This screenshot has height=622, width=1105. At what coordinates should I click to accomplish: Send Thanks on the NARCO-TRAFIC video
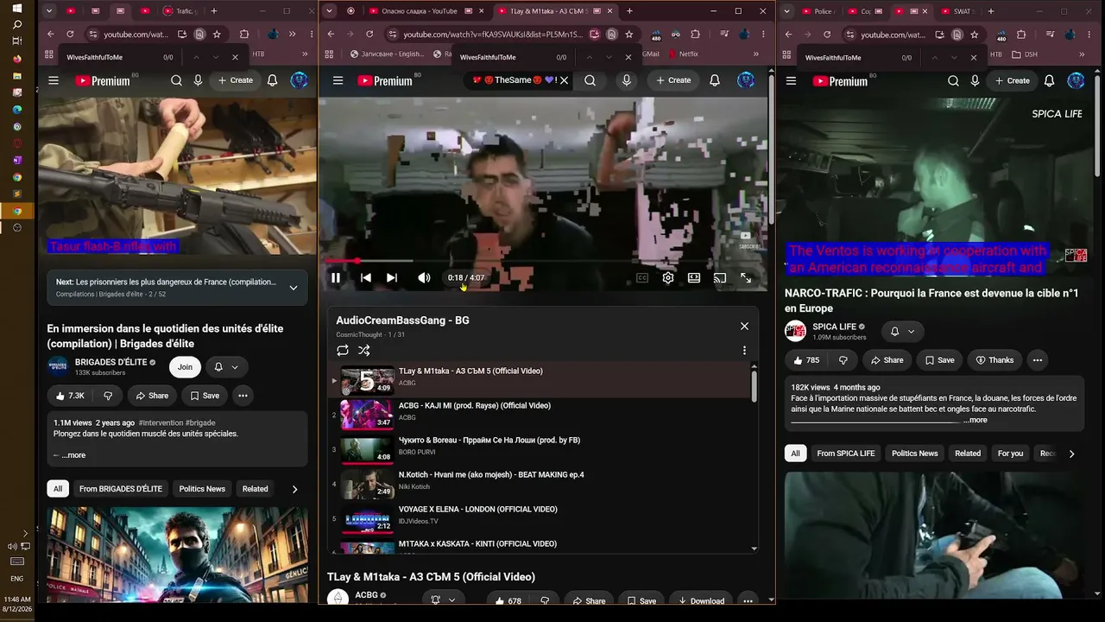[994, 360]
